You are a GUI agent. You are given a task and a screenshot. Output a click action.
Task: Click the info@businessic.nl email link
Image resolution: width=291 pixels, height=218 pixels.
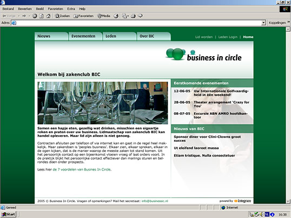coord(155,201)
